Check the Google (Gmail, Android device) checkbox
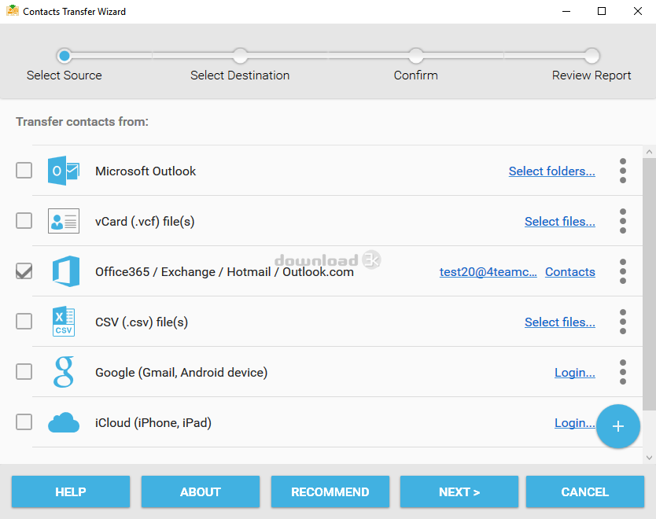The width and height of the screenshot is (656, 519). pos(24,371)
